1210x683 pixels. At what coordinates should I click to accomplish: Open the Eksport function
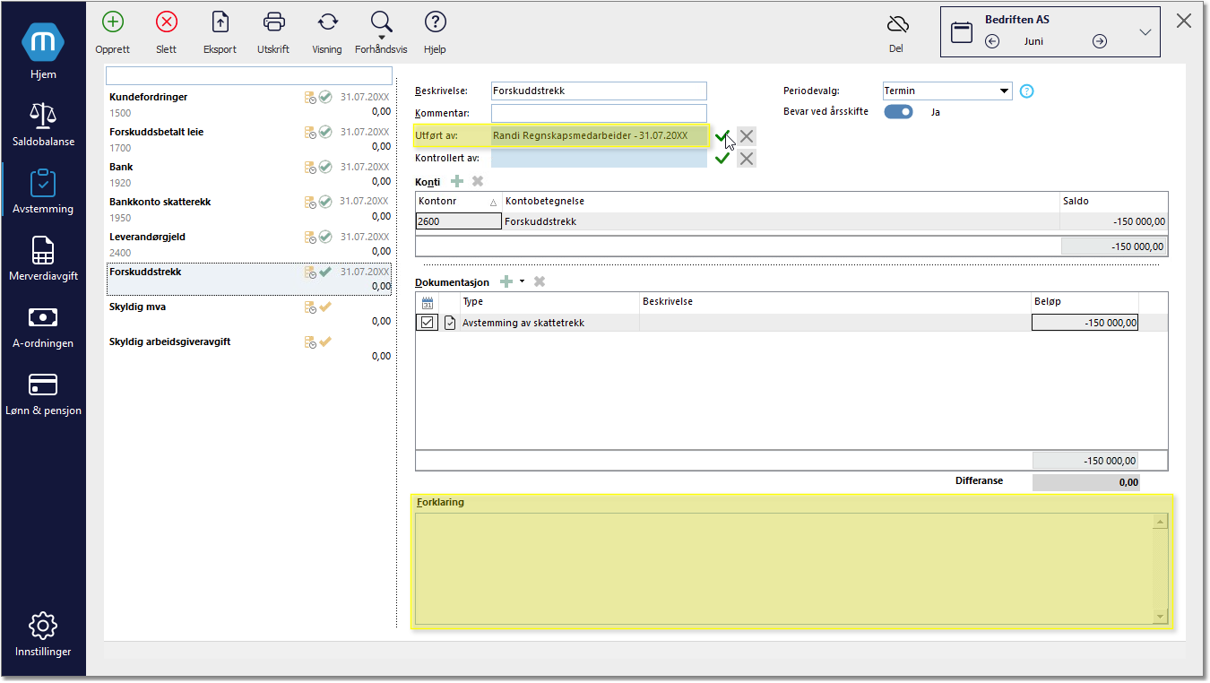point(220,22)
